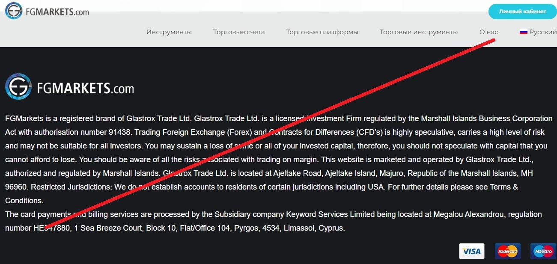
Task: Click the large FGMarkets logo icon in footer
Action: 18,86
